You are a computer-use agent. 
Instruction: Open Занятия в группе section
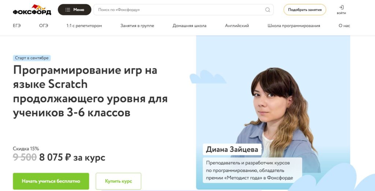(x=137, y=26)
